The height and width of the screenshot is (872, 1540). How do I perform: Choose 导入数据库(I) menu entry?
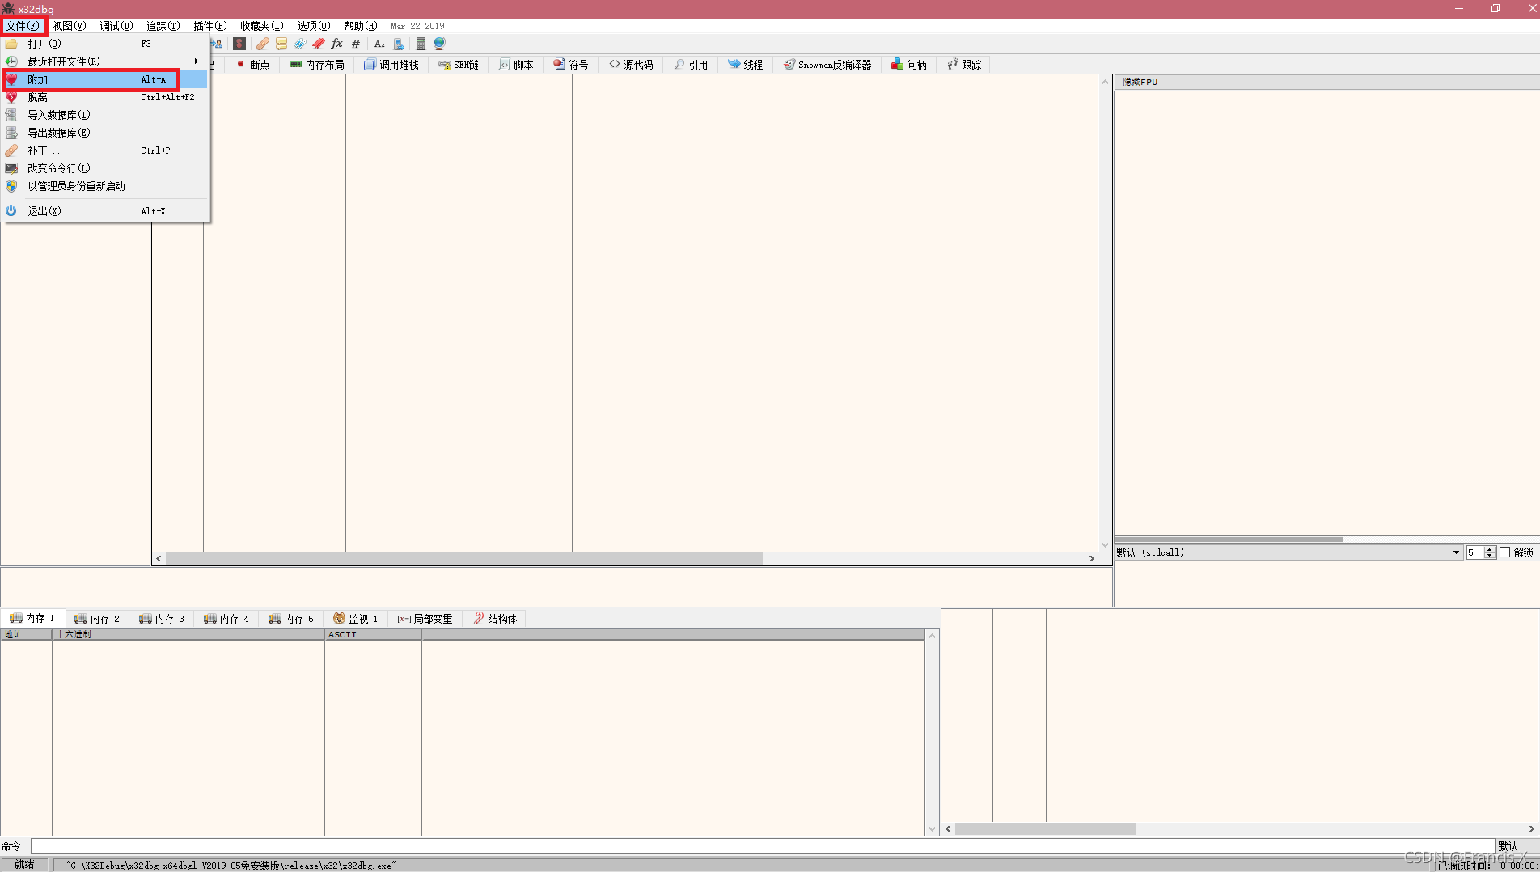click(105, 115)
